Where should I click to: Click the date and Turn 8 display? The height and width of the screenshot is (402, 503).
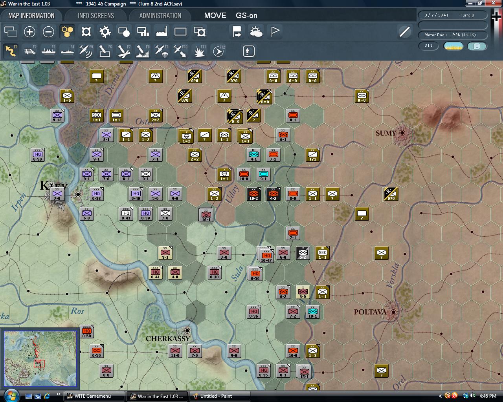[x=453, y=15]
